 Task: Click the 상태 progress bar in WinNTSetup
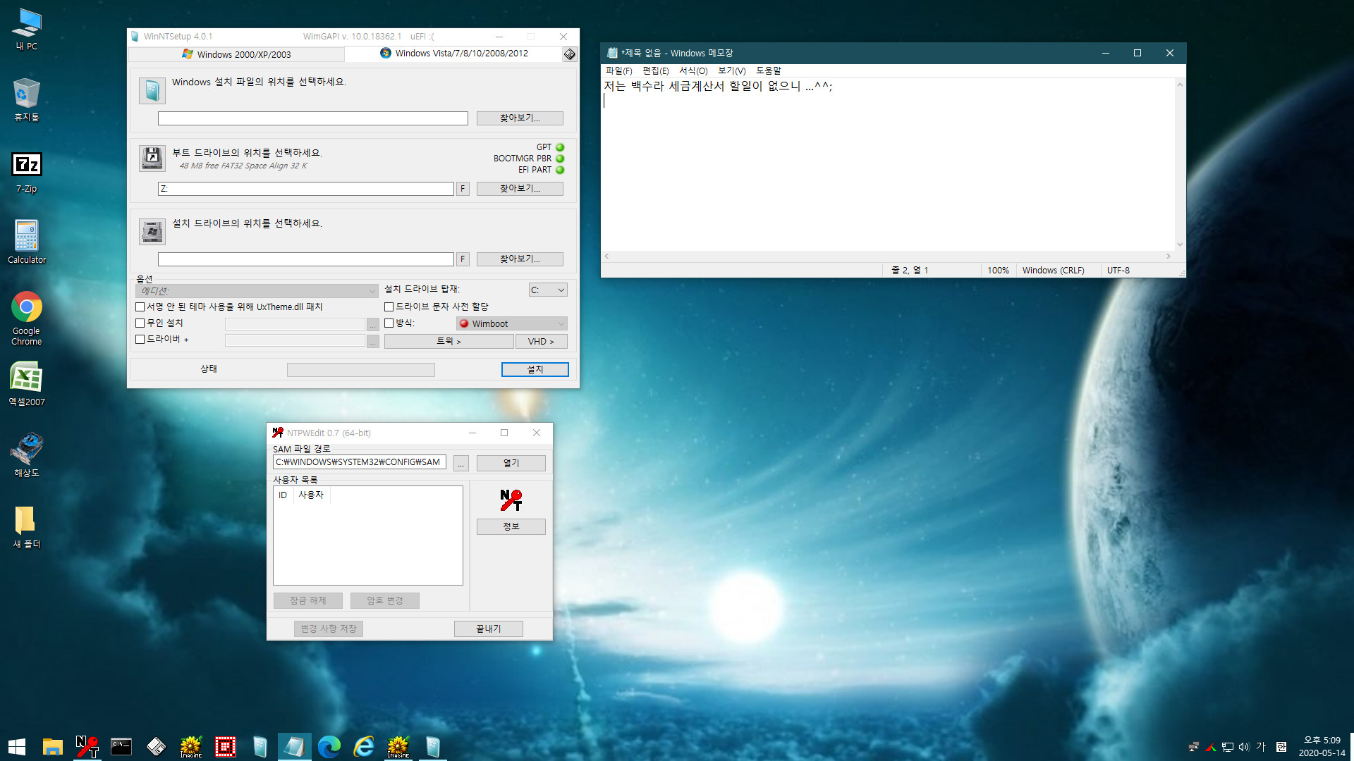361,369
